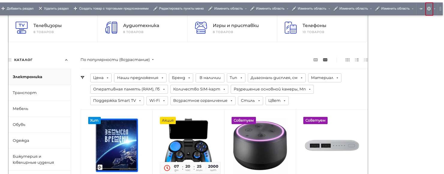Image resolution: width=444 pixels, height=174 pixels.
Task: Click the pin toolbar icon
Action: point(421,9)
